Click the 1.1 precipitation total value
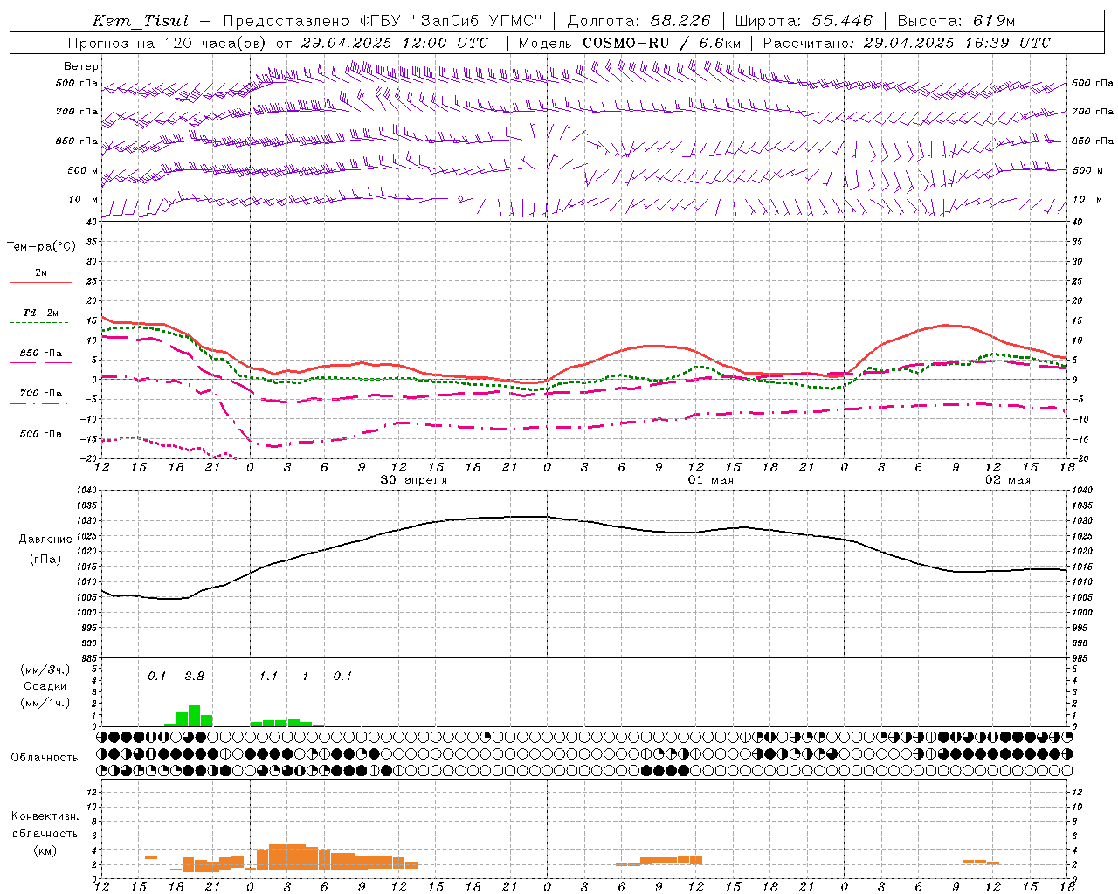 click(x=268, y=677)
